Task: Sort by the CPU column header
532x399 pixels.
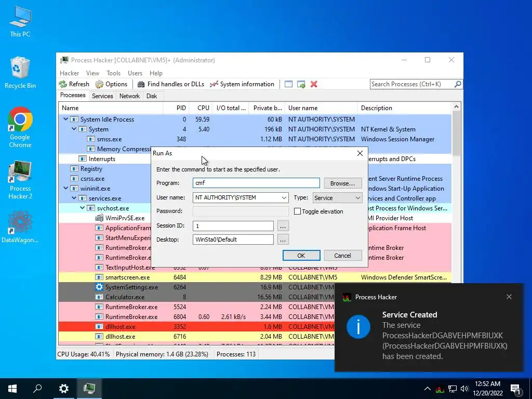Action: [201, 108]
